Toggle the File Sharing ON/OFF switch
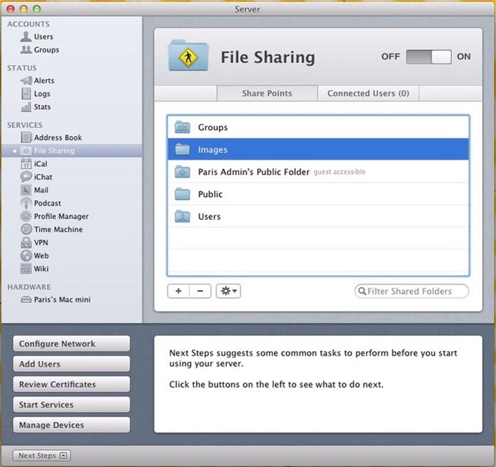Screen dimensions: 496x467 point(428,57)
